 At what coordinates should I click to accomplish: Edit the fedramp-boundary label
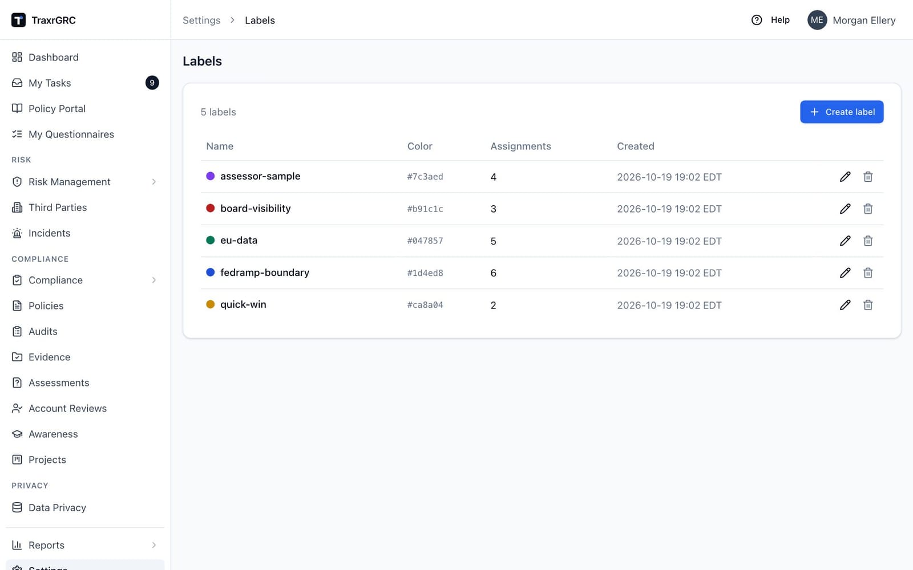tap(845, 273)
